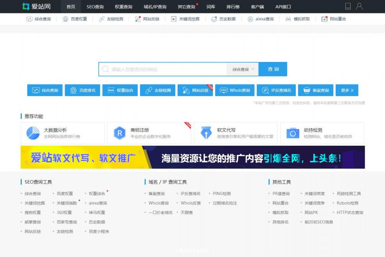This screenshot has width=385, height=257.
Task: Click the 查询 search button
Action: [272, 69]
